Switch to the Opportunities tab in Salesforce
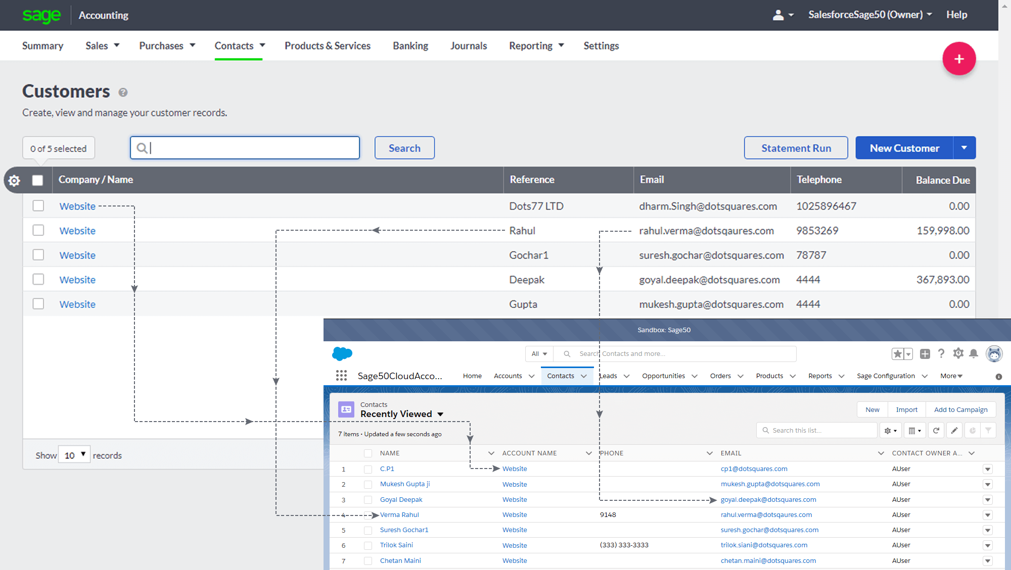Image resolution: width=1011 pixels, height=570 pixels. pyautogui.click(x=663, y=376)
